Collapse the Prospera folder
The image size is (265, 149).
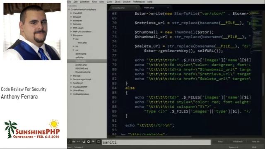[x=71, y=35]
